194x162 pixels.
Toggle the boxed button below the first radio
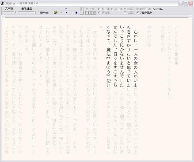(x=91, y=13)
